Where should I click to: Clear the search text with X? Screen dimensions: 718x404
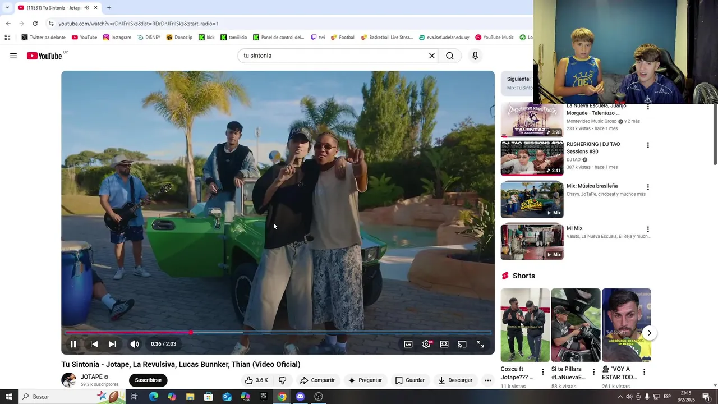pos(432,56)
